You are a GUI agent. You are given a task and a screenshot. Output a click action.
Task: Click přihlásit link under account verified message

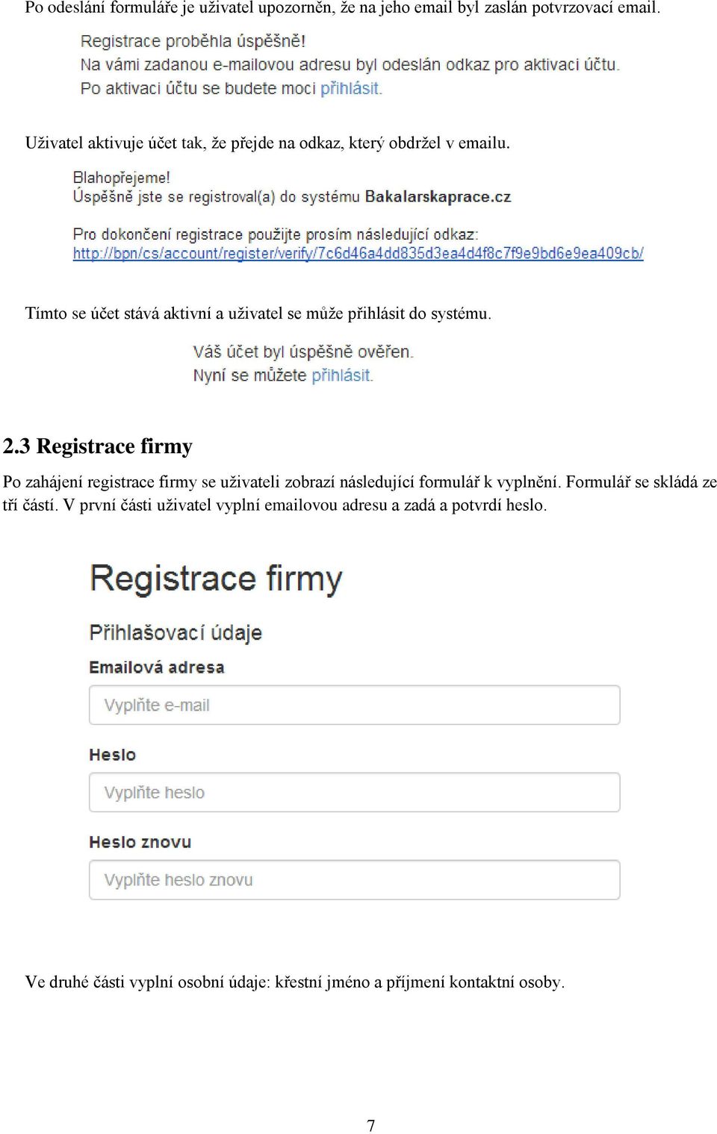click(341, 376)
